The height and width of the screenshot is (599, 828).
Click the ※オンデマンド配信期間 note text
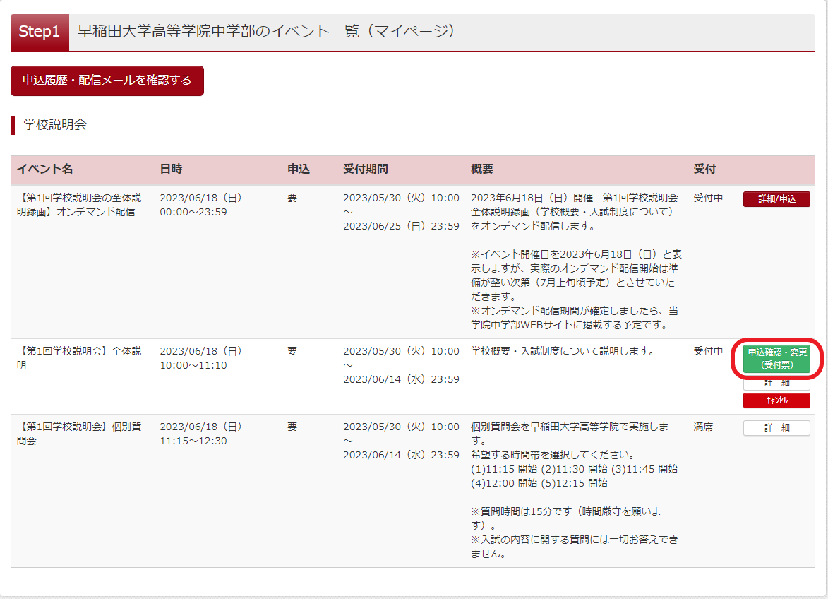[x=575, y=317]
